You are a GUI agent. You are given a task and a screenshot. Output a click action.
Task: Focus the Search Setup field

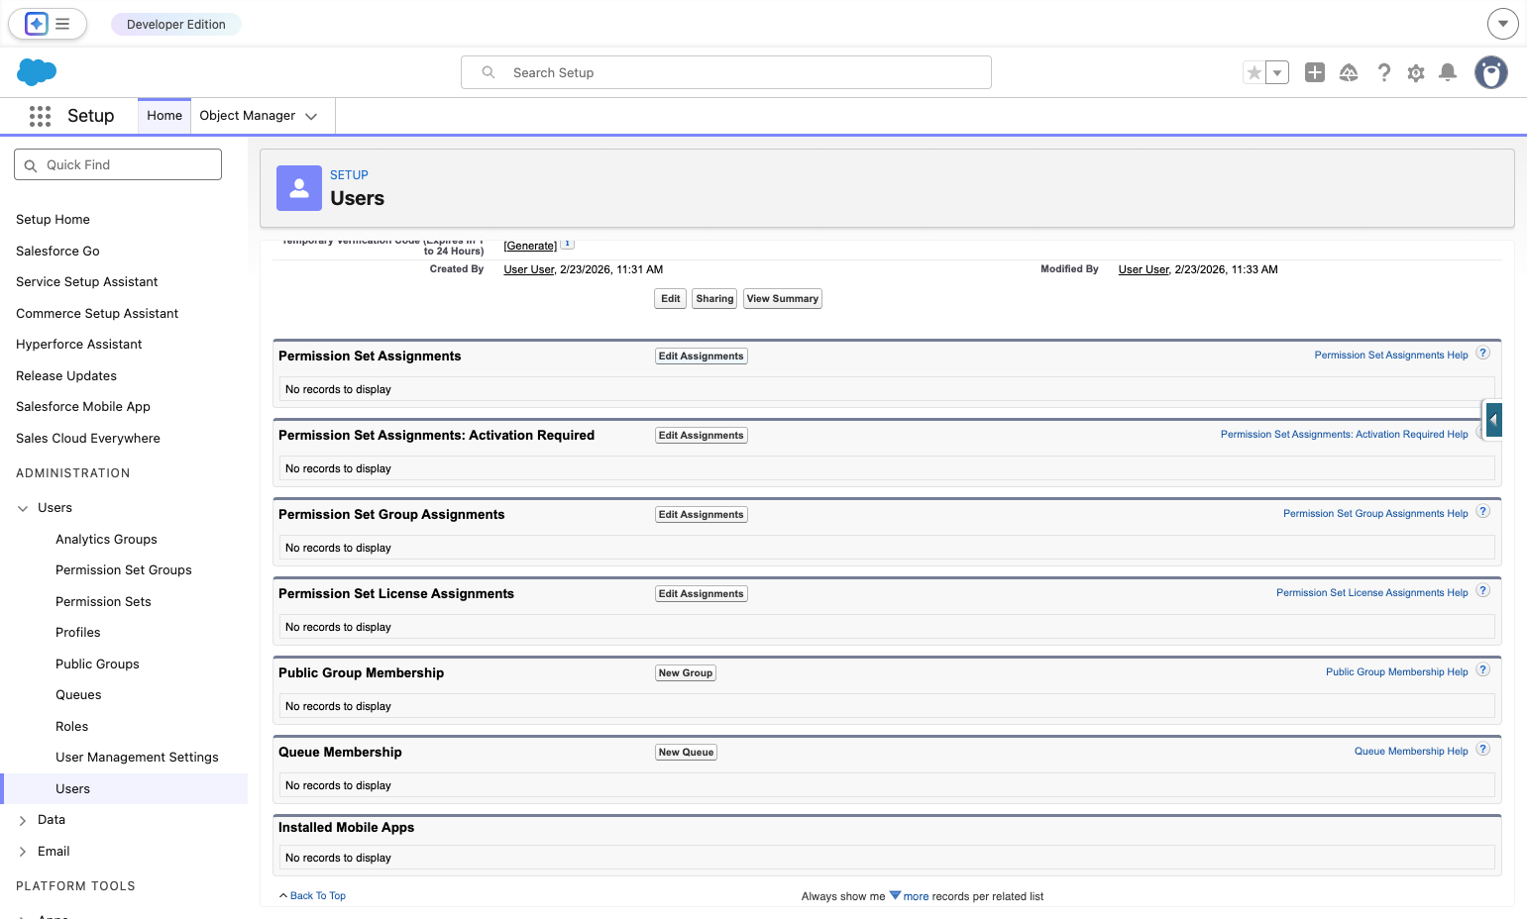pos(726,72)
